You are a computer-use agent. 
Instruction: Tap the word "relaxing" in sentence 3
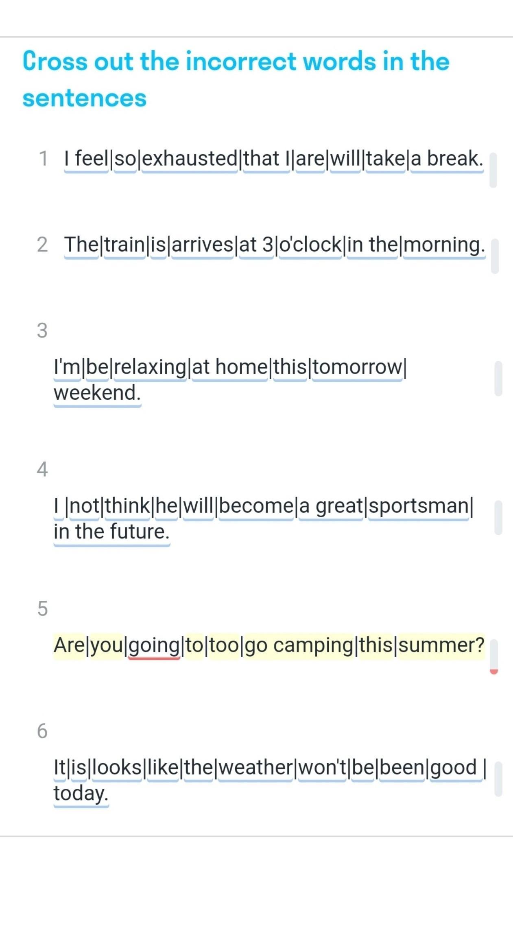[150, 367]
